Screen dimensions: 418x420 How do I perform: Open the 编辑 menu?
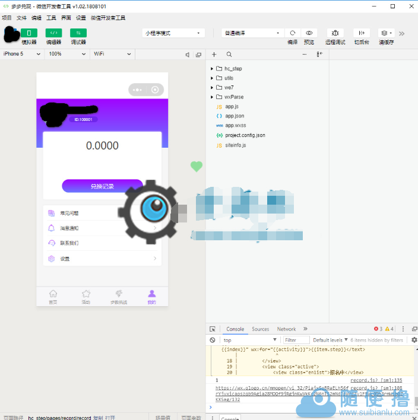tap(36, 18)
